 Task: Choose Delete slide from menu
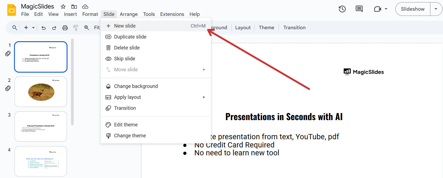coord(156,48)
